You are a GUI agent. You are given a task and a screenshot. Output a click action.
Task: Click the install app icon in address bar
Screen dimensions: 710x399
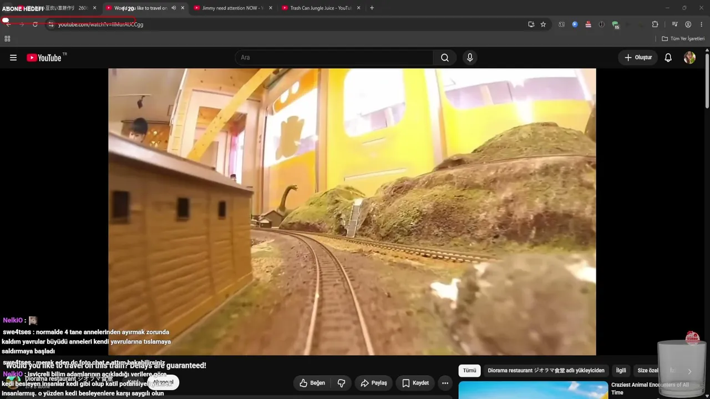point(531,24)
